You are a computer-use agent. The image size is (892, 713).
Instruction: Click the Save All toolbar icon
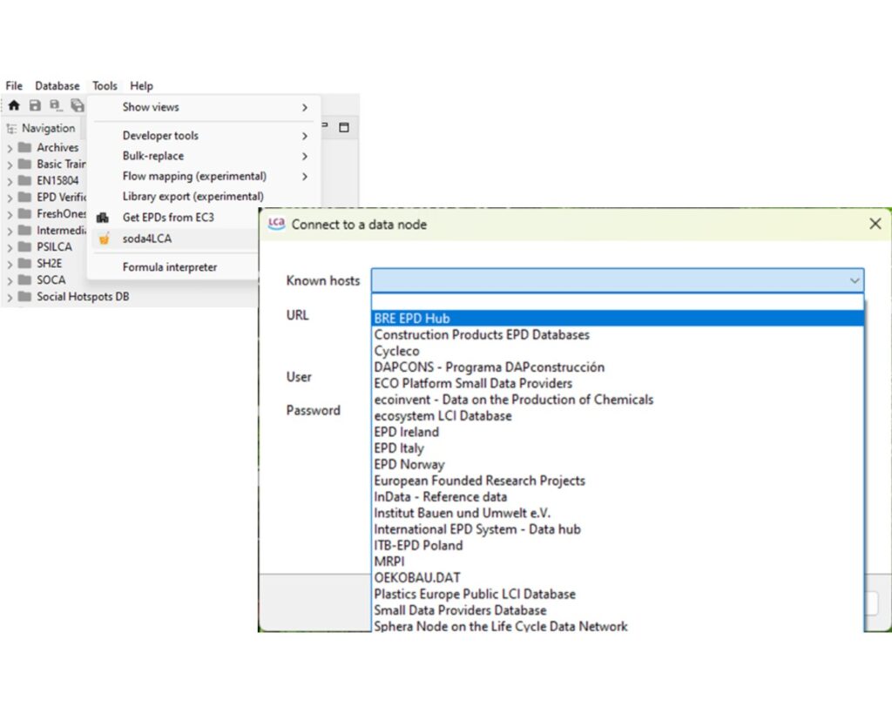coord(78,105)
